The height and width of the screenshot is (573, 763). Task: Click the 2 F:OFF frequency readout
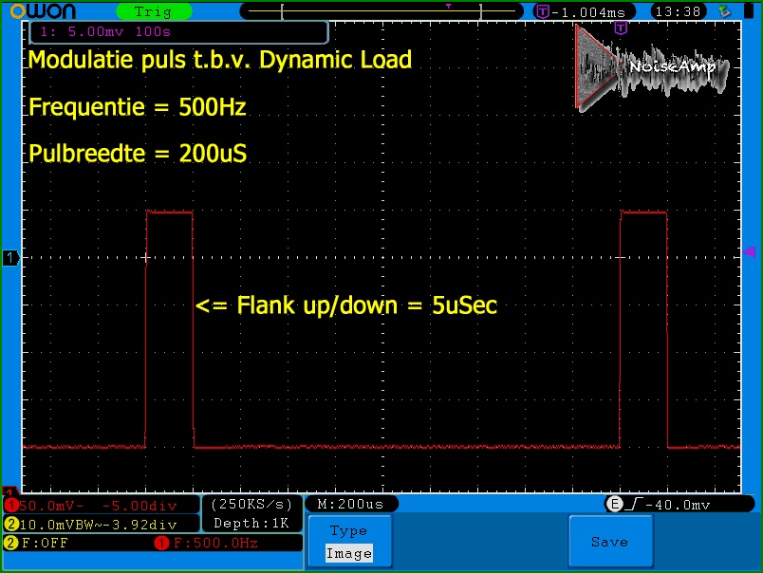(x=36, y=543)
